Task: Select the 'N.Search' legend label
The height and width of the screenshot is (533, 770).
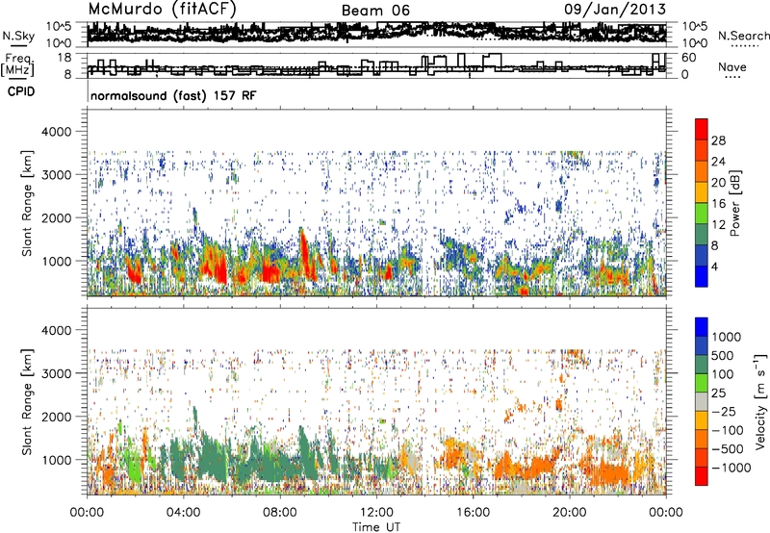Action: point(744,36)
